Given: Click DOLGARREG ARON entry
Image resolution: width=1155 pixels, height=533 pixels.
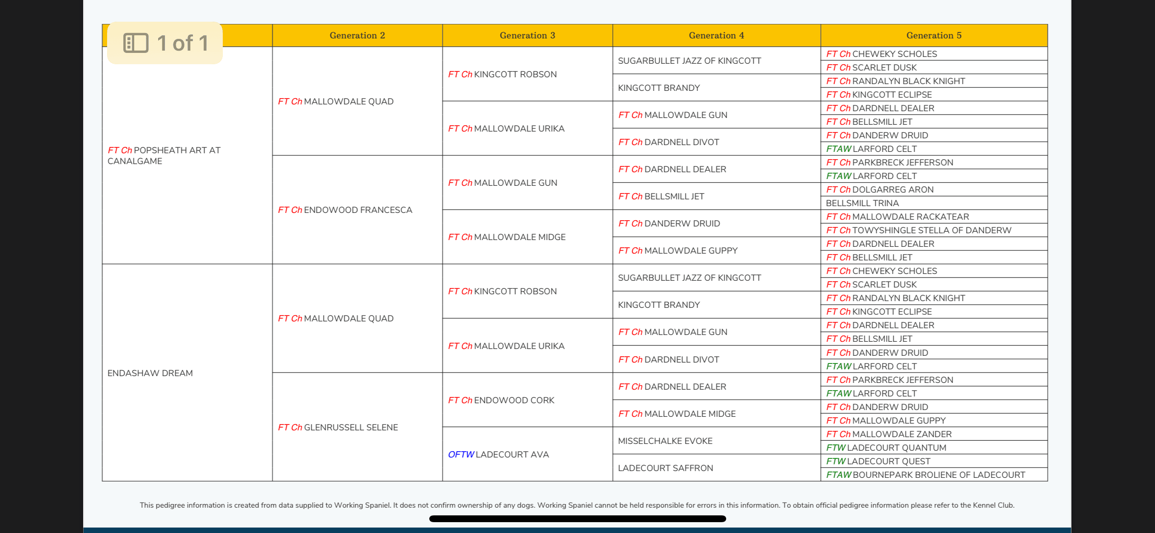Looking at the screenshot, I should point(880,189).
